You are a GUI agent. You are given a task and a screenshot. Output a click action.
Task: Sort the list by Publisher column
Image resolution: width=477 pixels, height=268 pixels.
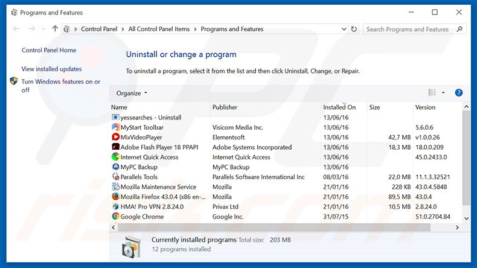coord(266,107)
